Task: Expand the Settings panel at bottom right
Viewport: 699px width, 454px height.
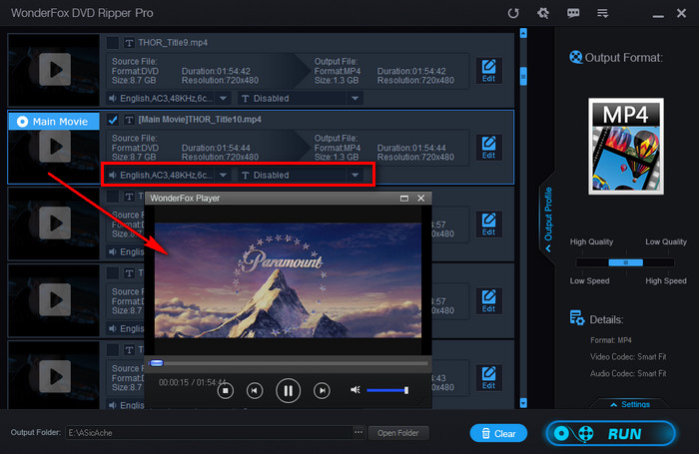Action: (x=631, y=404)
